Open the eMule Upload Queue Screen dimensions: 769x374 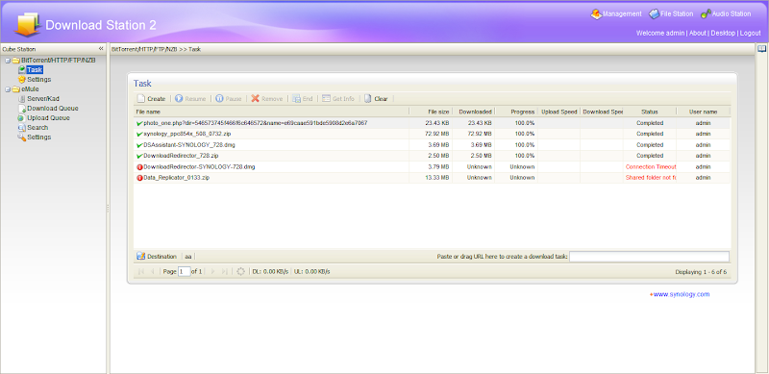48,118
